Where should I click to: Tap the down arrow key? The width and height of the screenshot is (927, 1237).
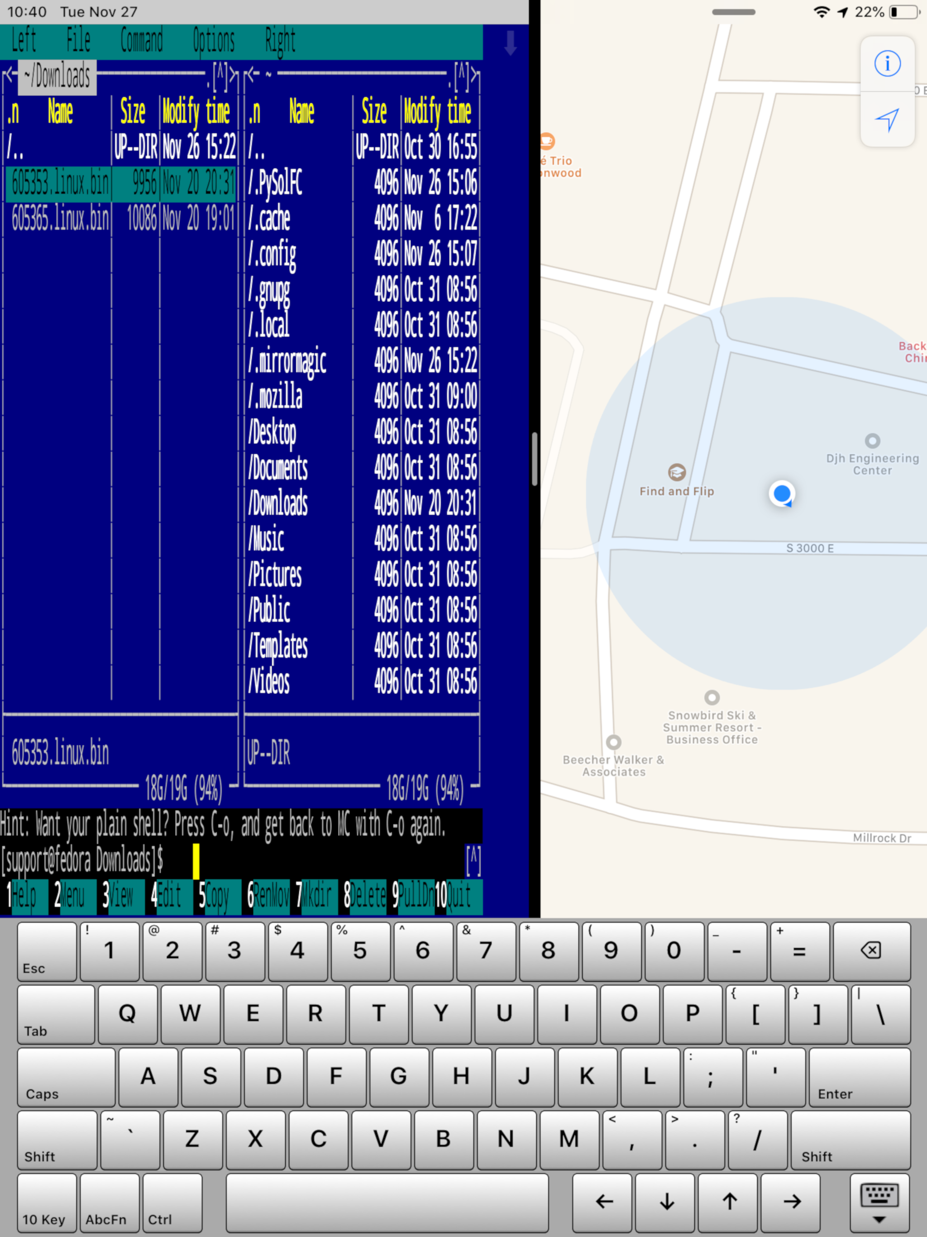[666, 1203]
